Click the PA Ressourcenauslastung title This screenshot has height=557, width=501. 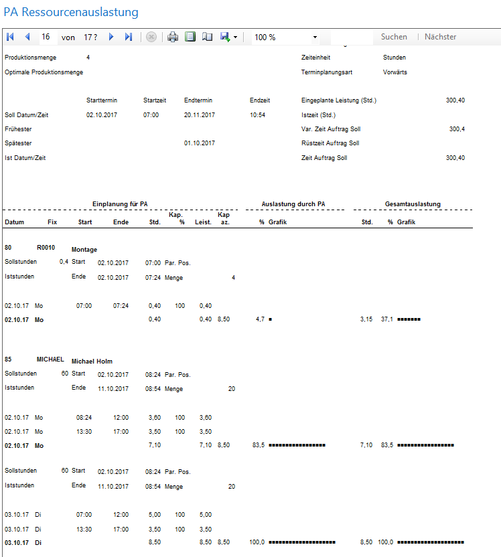(x=71, y=12)
